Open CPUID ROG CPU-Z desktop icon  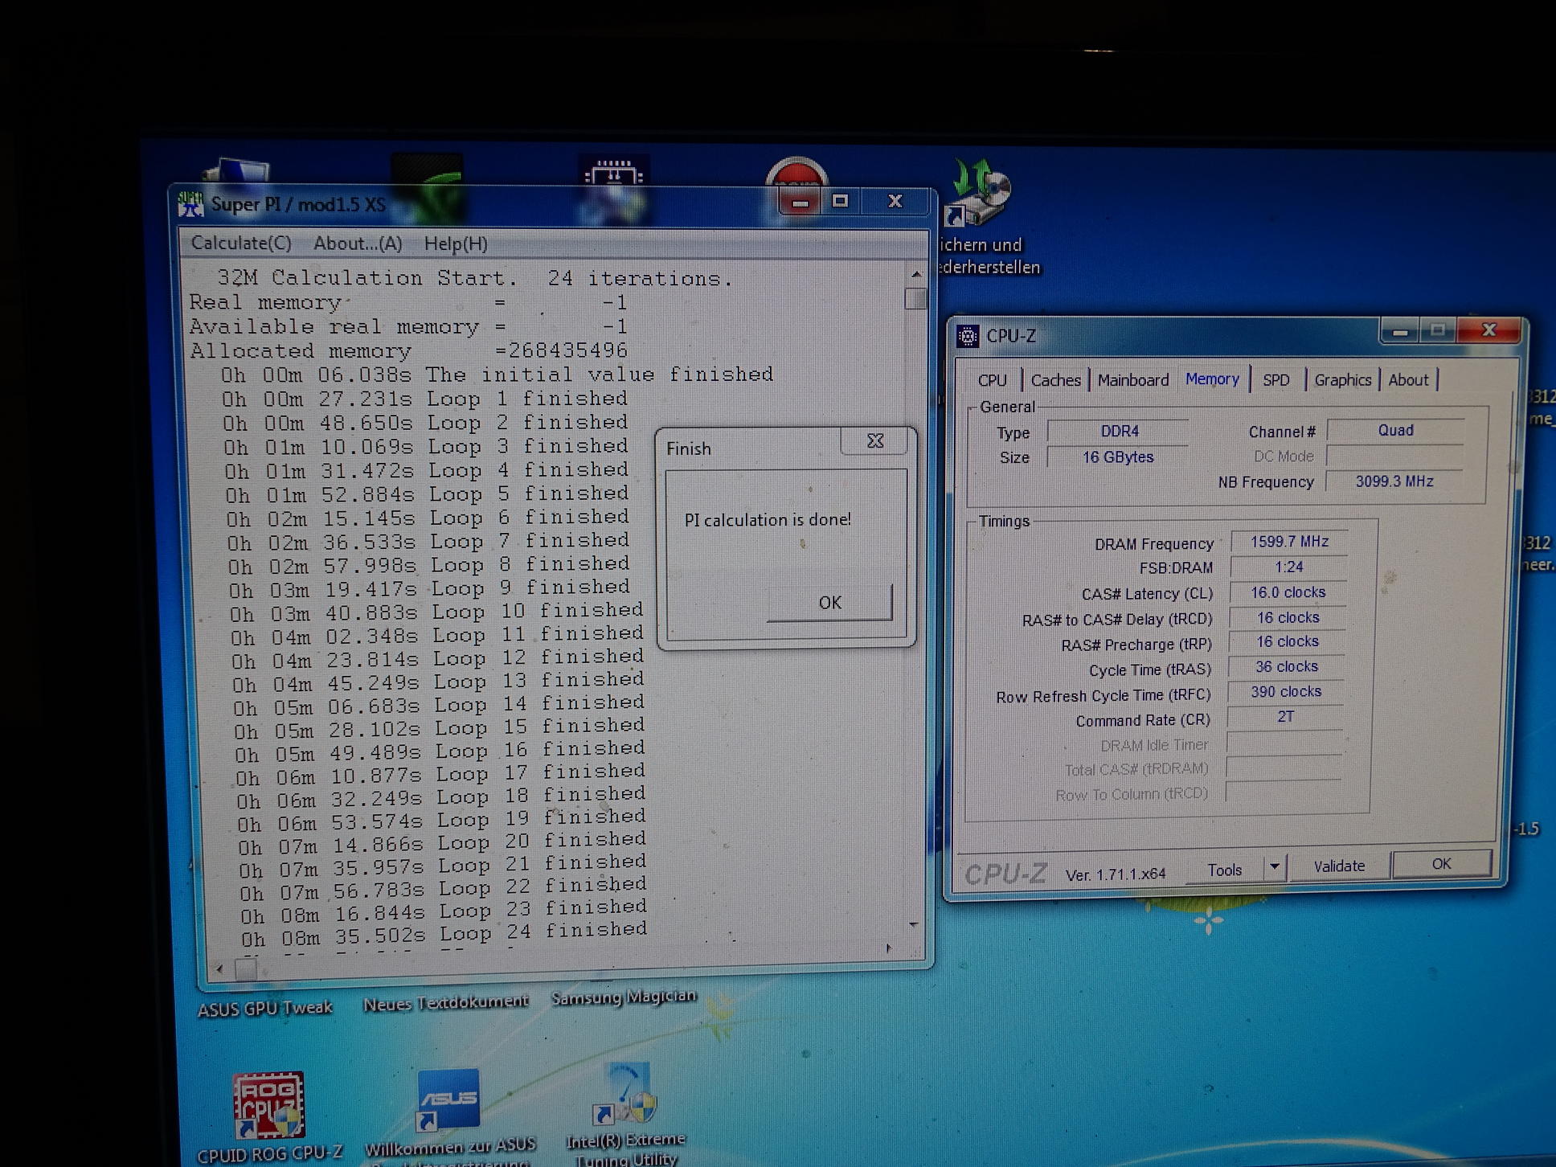point(268,1107)
